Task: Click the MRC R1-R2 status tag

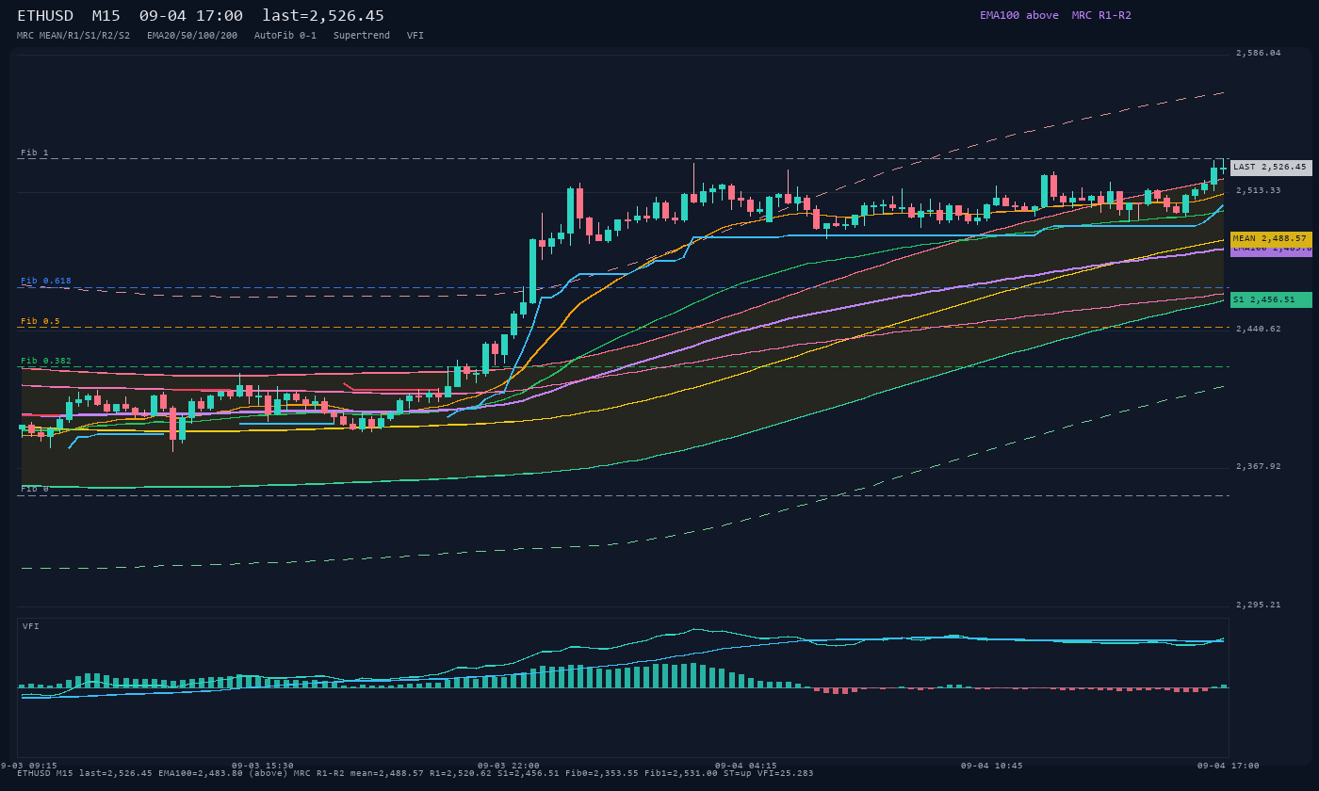Action: coord(1101,15)
